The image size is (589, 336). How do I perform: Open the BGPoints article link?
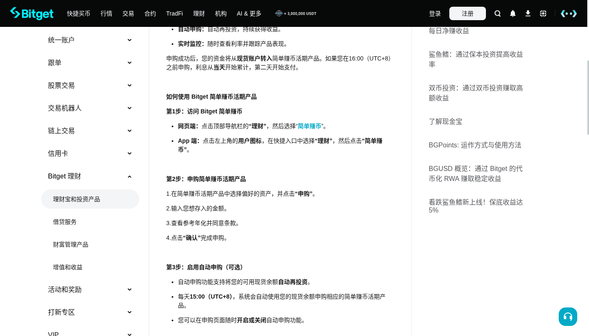tap(475, 145)
